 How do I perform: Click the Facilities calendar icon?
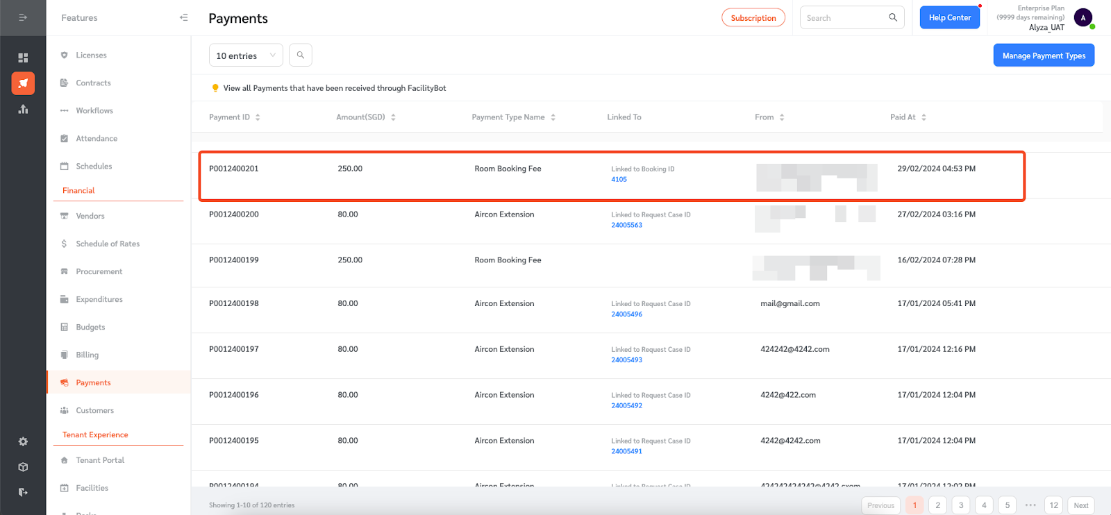pos(65,488)
